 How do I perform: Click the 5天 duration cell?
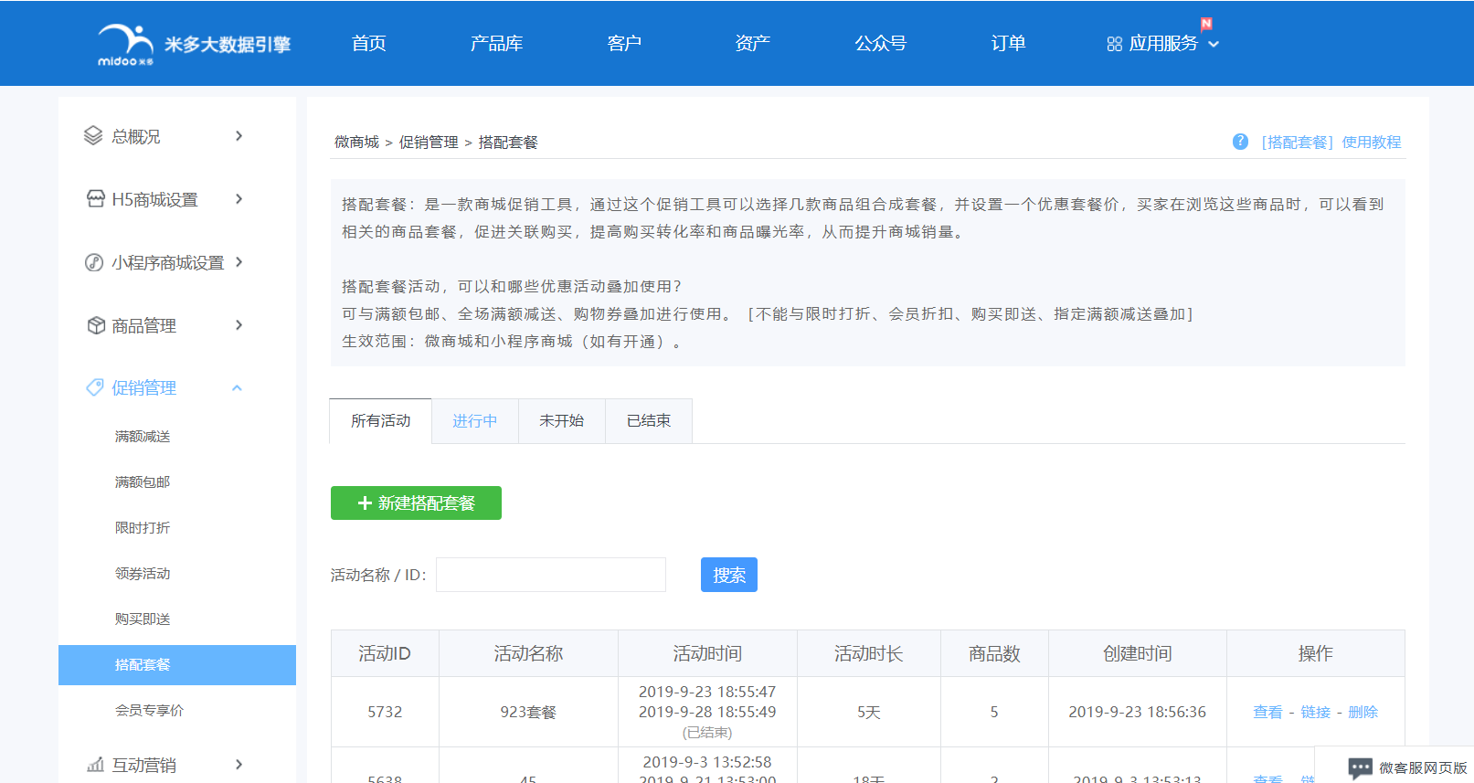868,712
